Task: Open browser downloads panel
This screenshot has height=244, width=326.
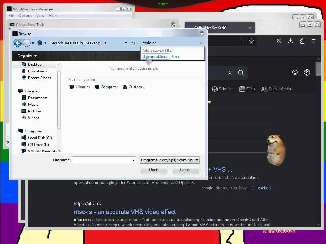Action: pos(291,41)
